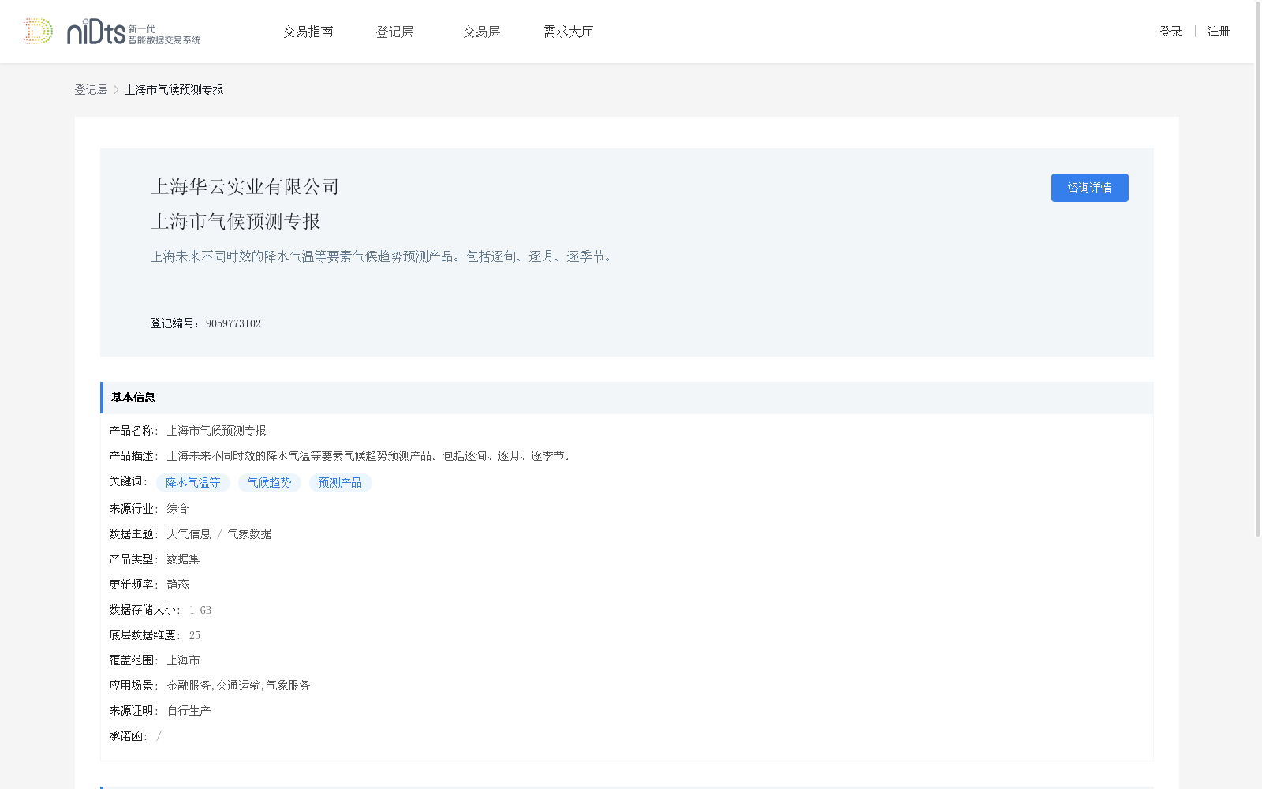Select the 气候趋势 keyword tag
Screen dimensions: 1262x789
click(x=269, y=483)
